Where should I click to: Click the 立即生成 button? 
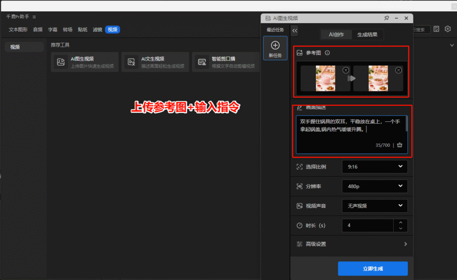tap(373, 268)
